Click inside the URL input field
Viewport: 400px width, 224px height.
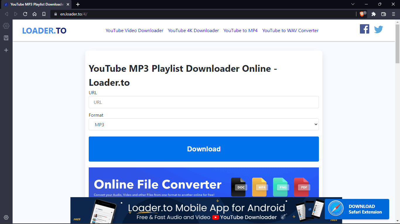pyautogui.click(x=204, y=102)
